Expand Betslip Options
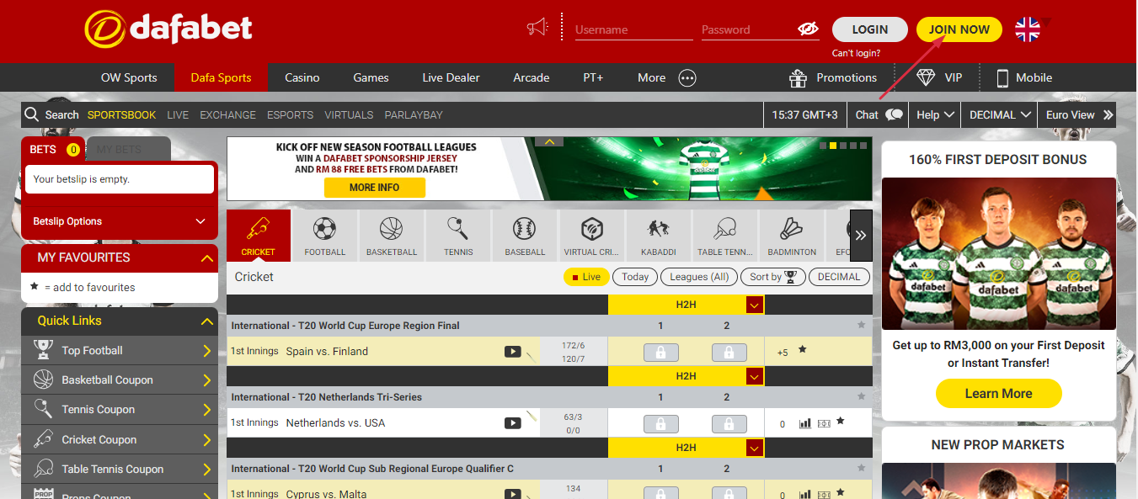The image size is (1138, 499). click(119, 221)
